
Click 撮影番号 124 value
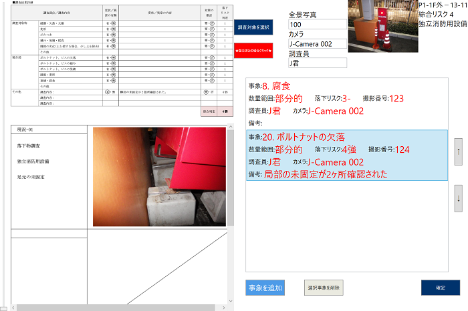(x=402, y=149)
